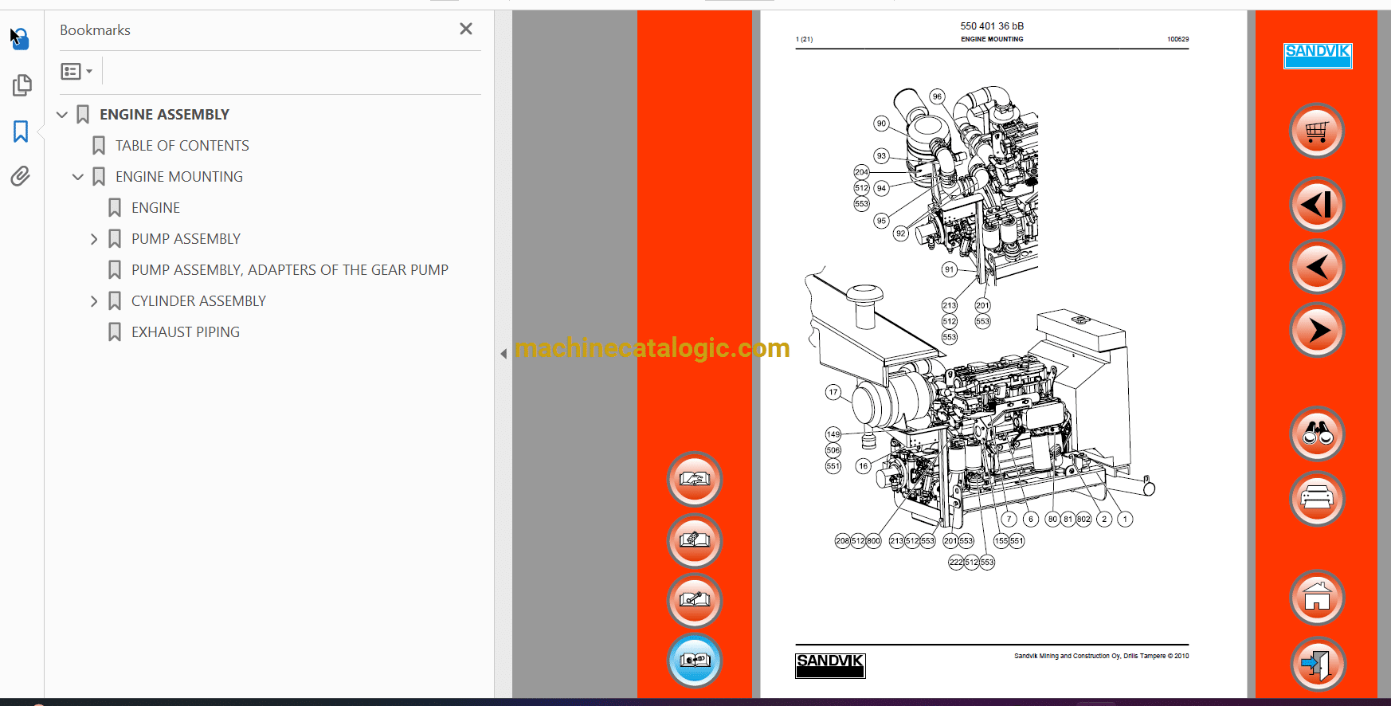Screen dimensions: 1391x706
Task: Exit the manual with the door button
Action: [x=1317, y=664]
